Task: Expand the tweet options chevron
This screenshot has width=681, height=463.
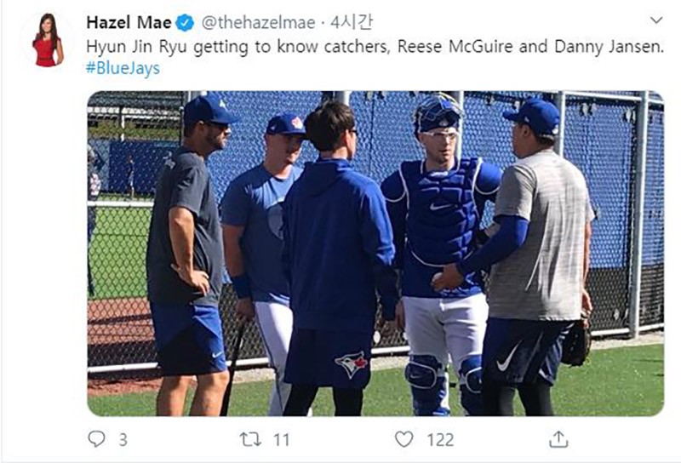Action: [655, 20]
